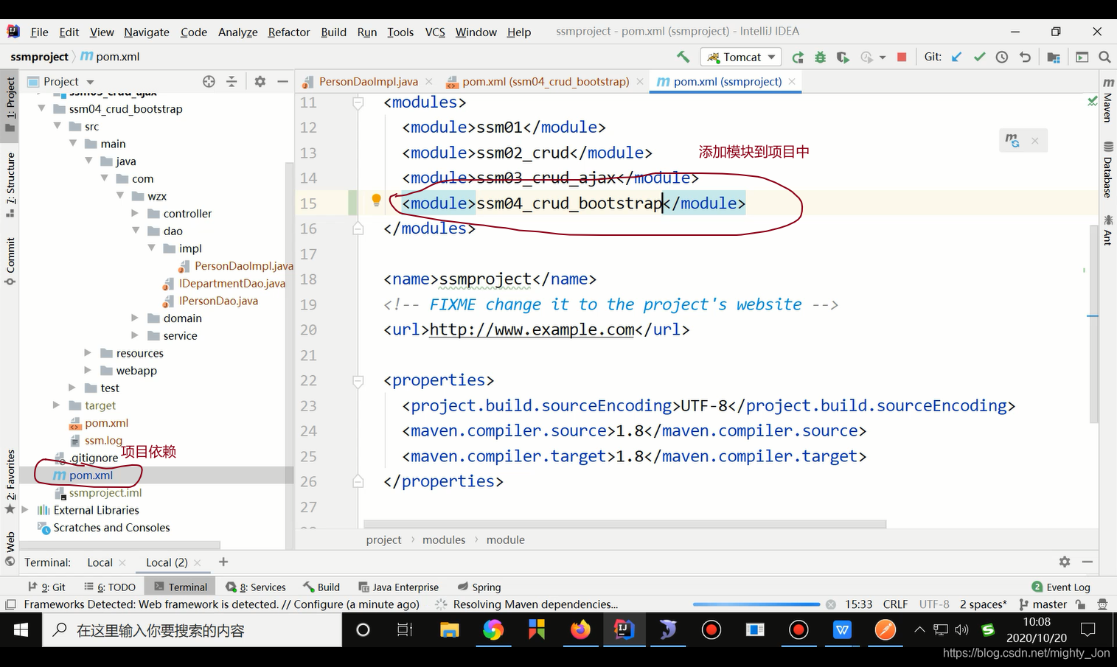Open Ant tool window on right sidebar
Image resolution: width=1117 pixels, height=667 pixels.
point(1107,230)
